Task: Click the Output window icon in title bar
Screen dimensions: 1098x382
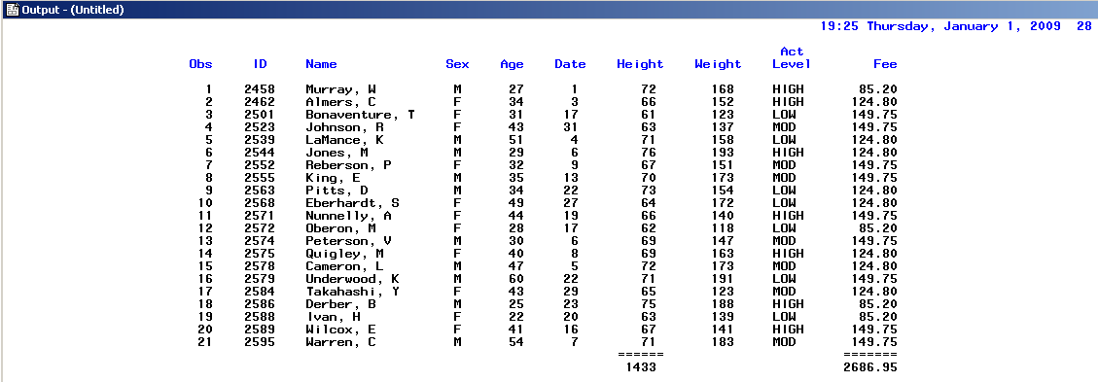Action: [x=12, y=10]
